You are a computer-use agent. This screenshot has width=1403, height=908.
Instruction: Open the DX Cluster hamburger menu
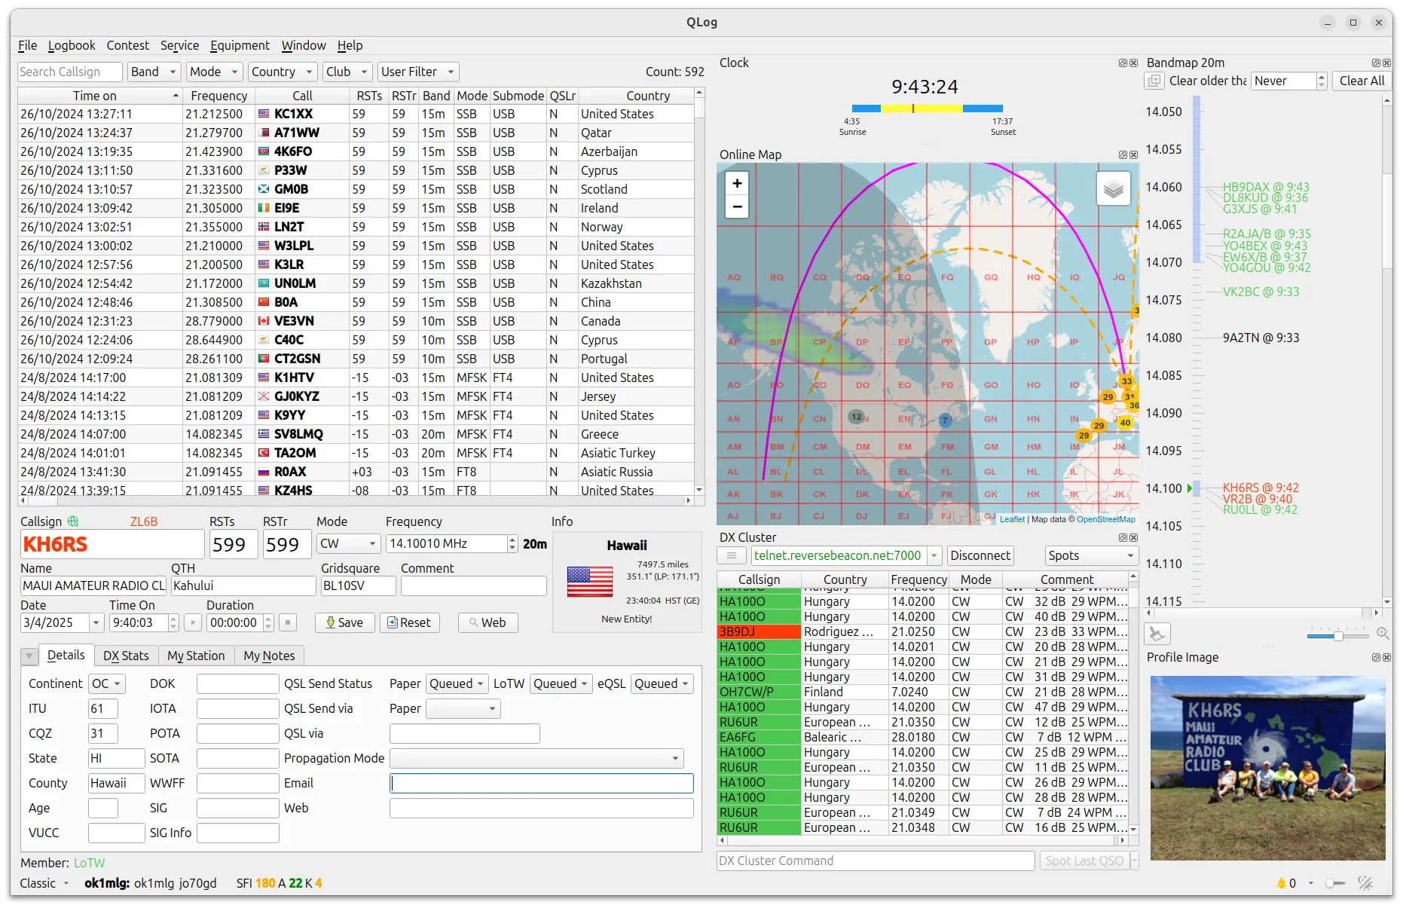pyautogui.click(x=731, y=555)
